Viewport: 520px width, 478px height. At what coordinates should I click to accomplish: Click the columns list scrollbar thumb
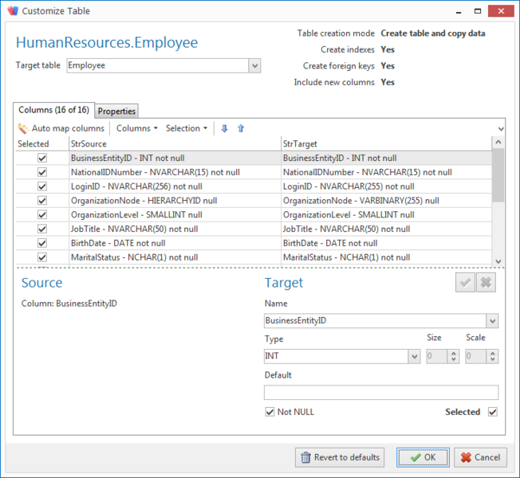point(498,175)
